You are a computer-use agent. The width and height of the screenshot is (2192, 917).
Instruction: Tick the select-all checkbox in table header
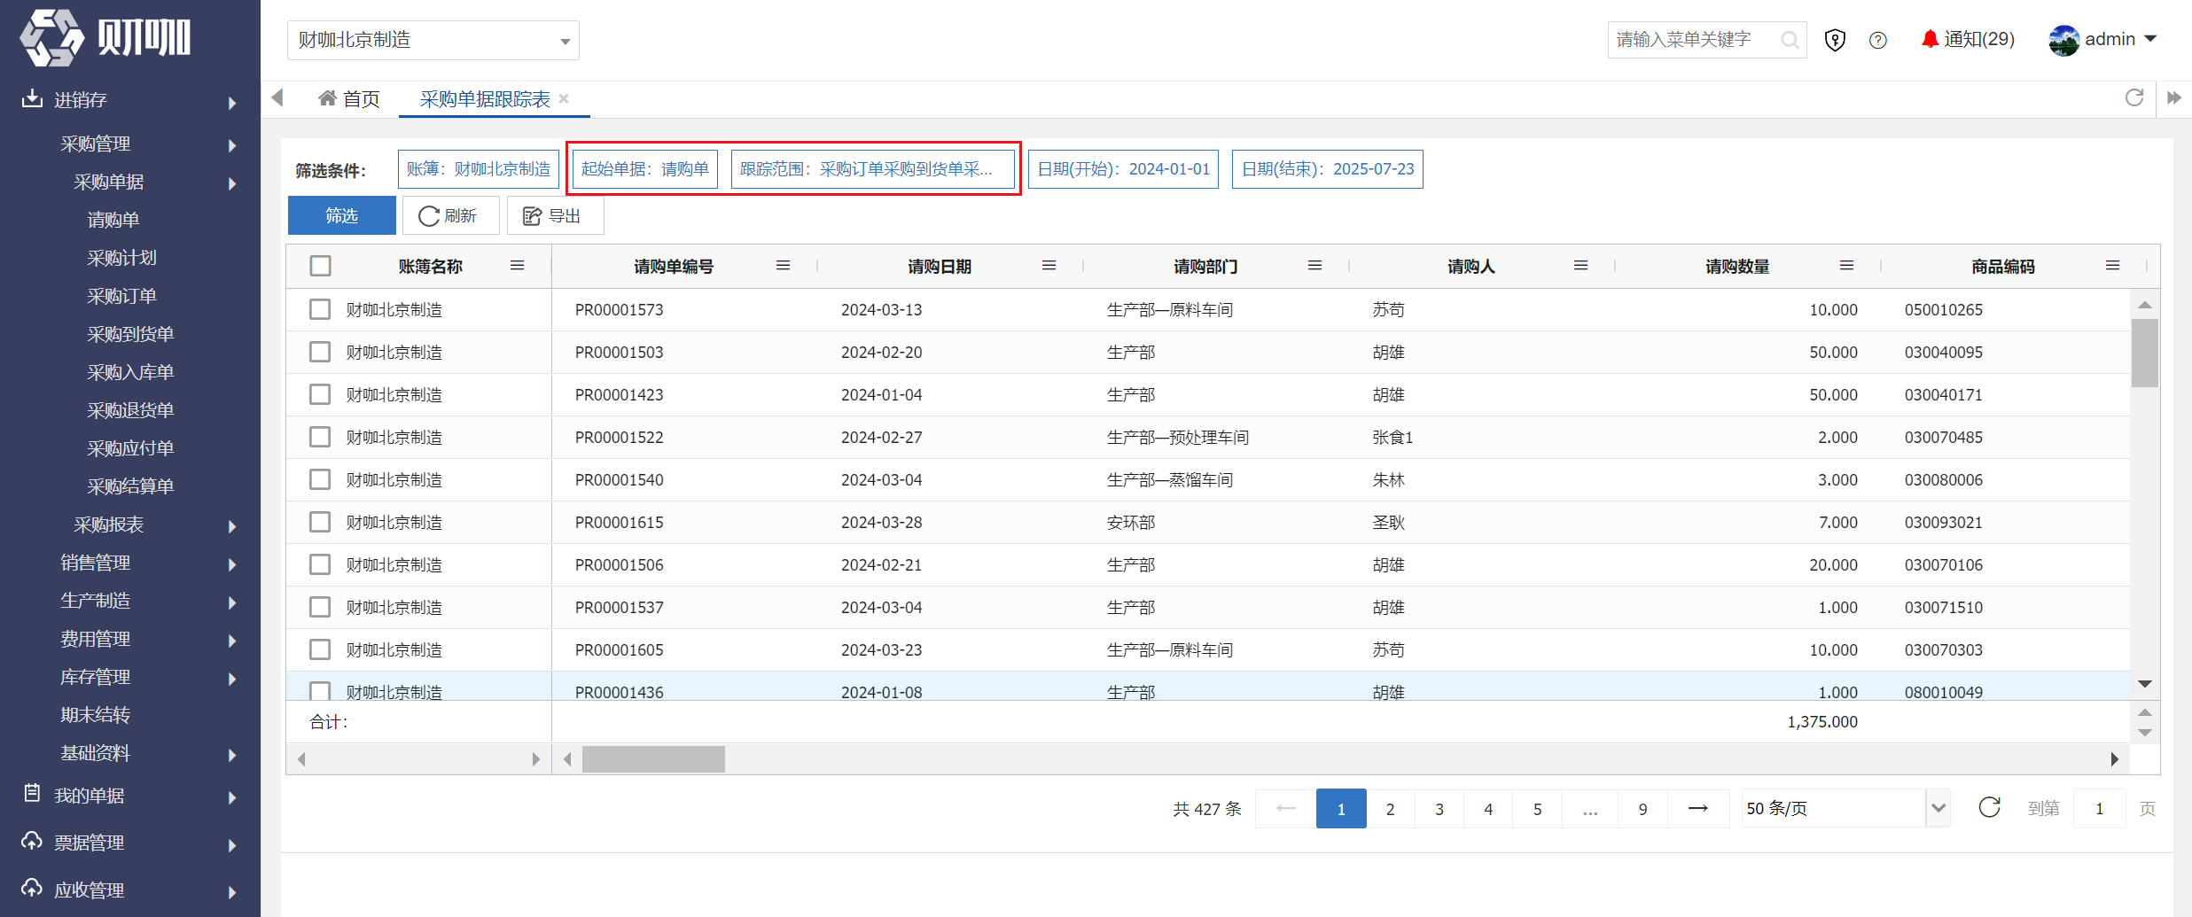coord(320,266)
